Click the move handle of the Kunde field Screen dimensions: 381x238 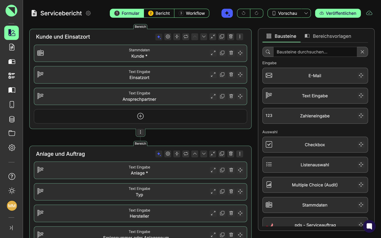[240, 53]
